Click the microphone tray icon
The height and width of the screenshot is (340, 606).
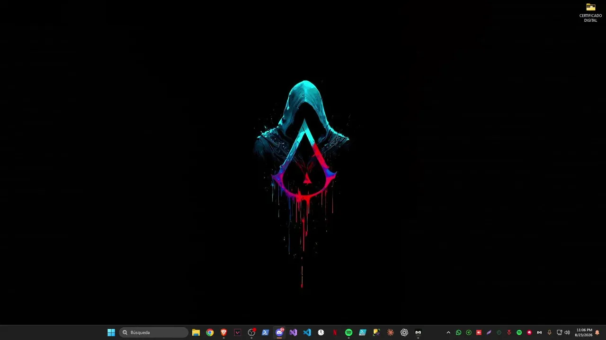[x=549, y=332]
